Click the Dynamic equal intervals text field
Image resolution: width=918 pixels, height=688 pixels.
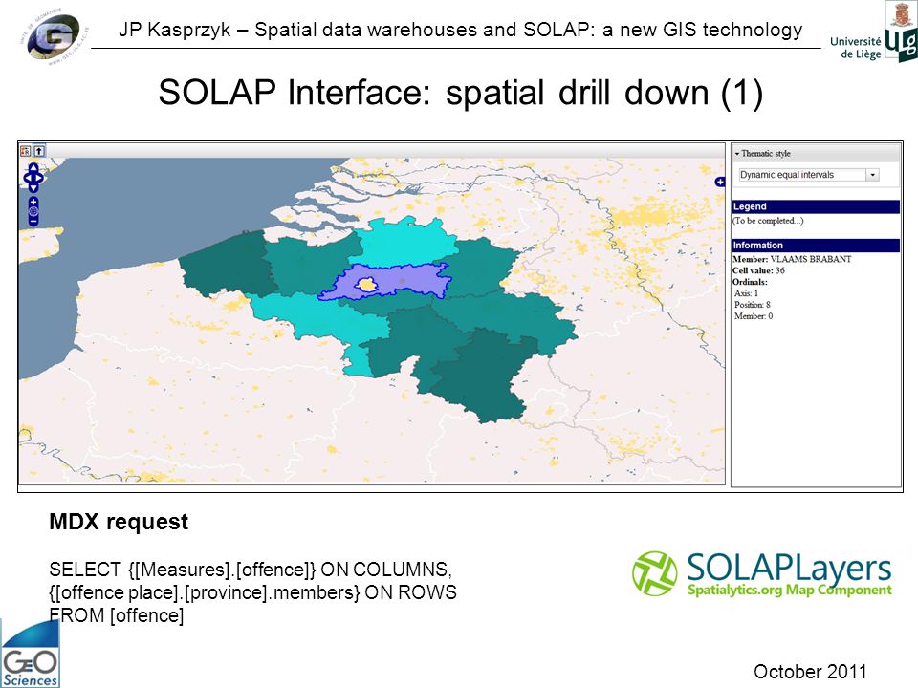coord(802,174)
